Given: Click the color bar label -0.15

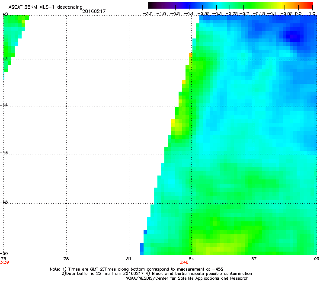Looking at the screenshot, I should coord(259,14).
